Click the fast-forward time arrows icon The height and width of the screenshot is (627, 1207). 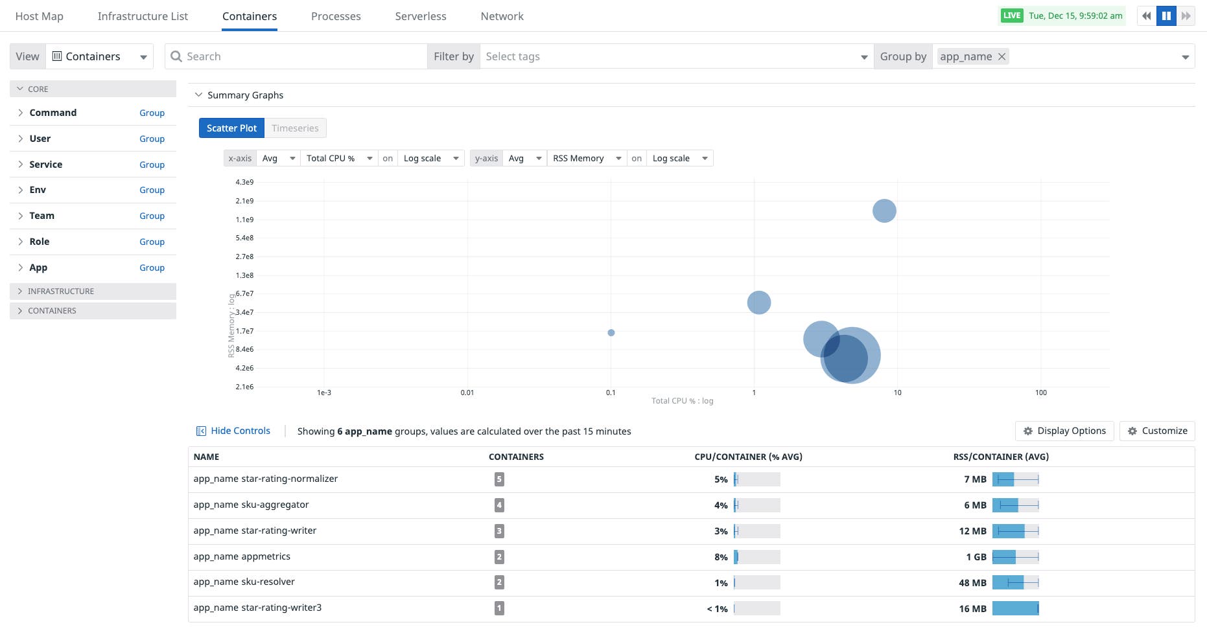[x=1186, y=16]
